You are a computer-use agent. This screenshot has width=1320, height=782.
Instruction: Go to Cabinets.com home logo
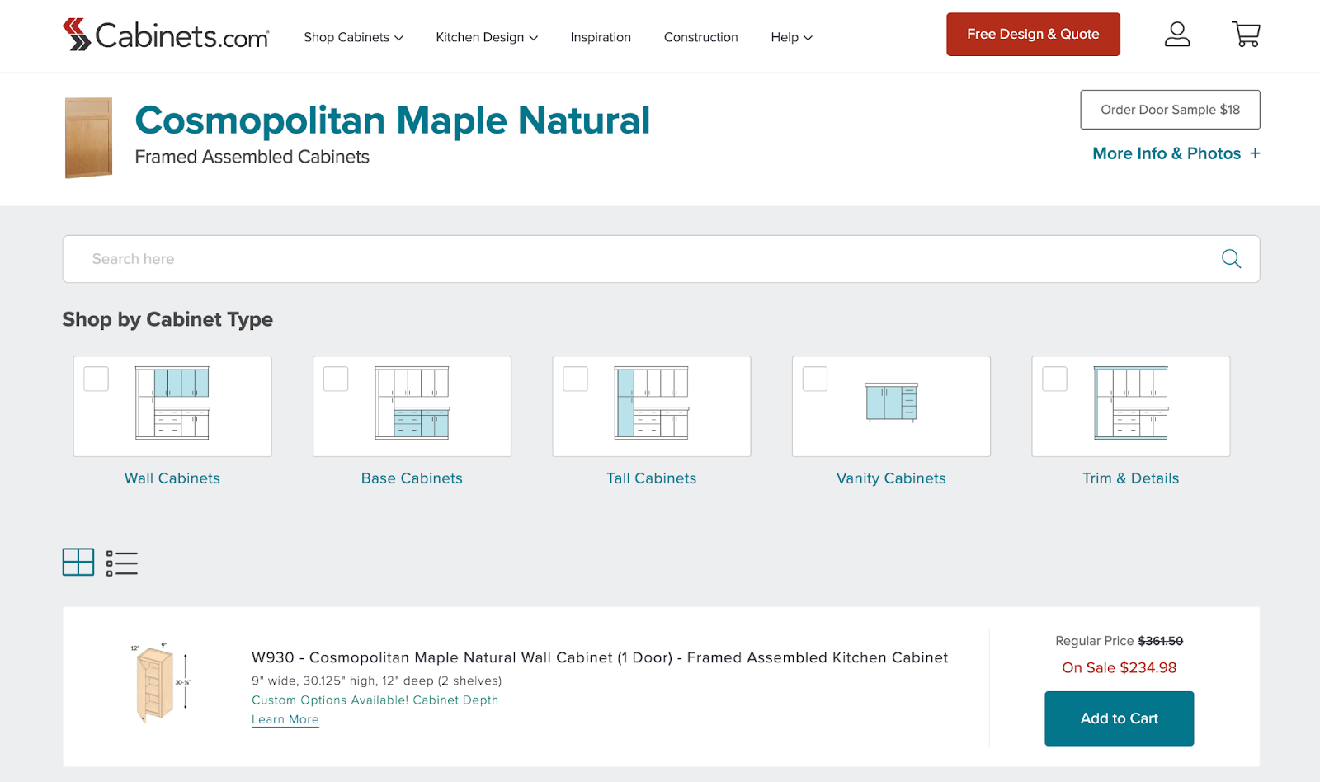pos(166,35)
